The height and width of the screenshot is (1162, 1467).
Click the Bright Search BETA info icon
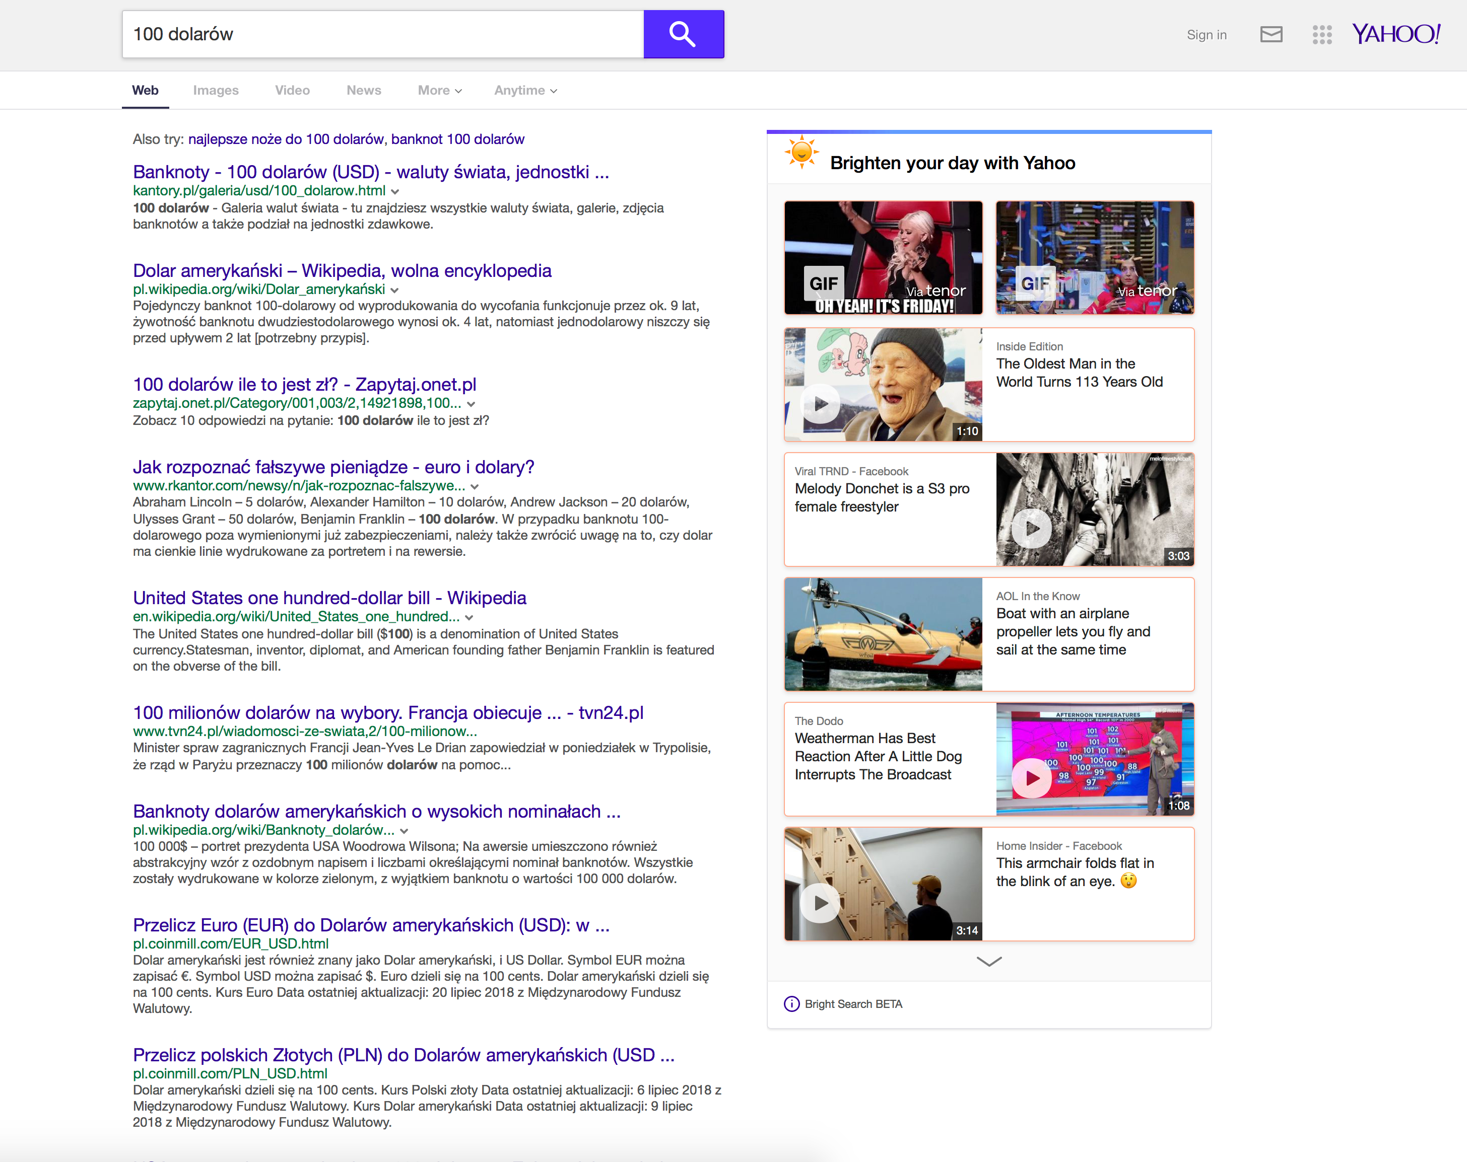click(x=791, y=1003)
